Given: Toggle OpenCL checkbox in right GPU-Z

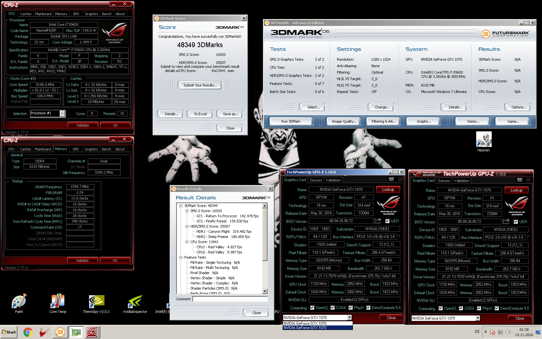Looking at the screenshot, I should tap(440, 308).
